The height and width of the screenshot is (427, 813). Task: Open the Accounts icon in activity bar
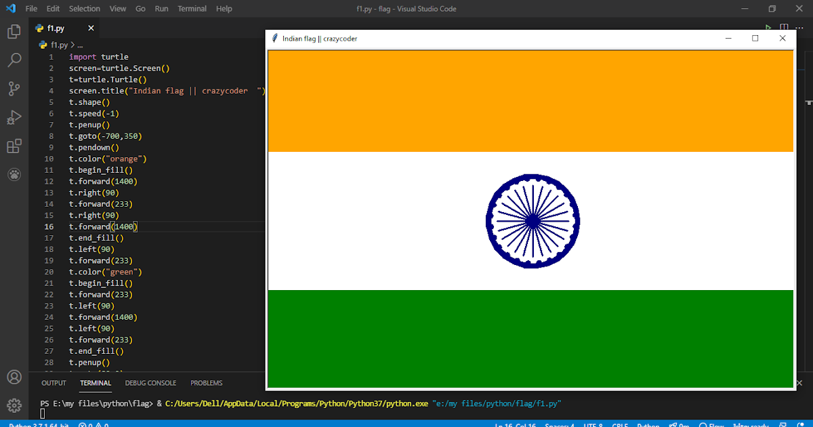pyautogui.click(x=14, y=377)
